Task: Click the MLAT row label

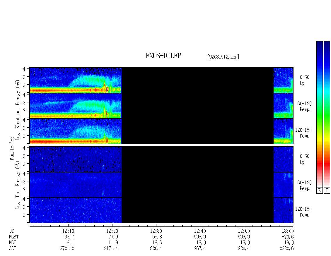Action: point(14,237)
